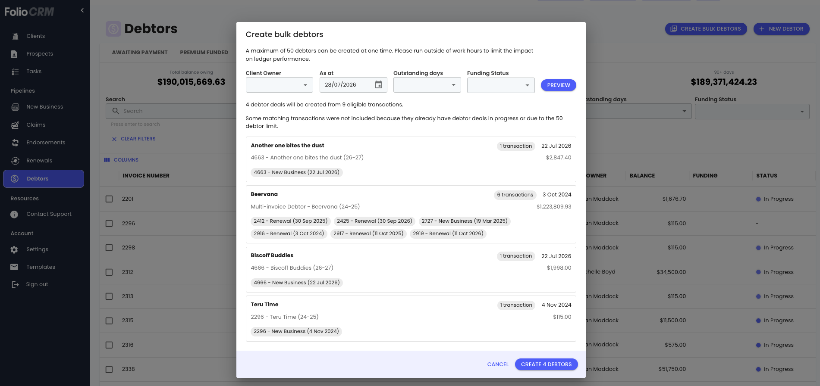Select the 2727 - New Business (19 Mar 2025) chip
The height and width of the screenshot is (386, 820).
point(465,221)
